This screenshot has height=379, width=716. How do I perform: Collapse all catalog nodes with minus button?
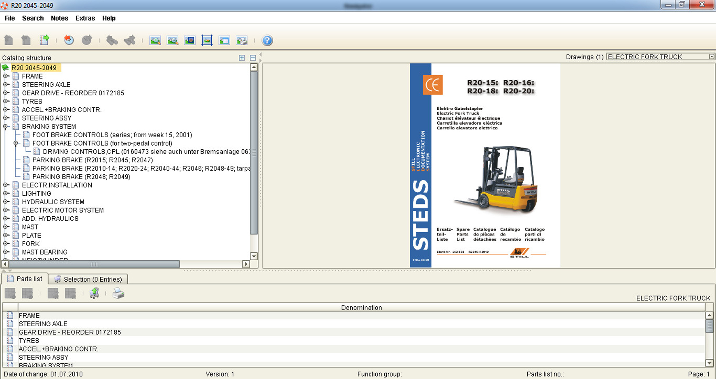(x=253, y=58)
